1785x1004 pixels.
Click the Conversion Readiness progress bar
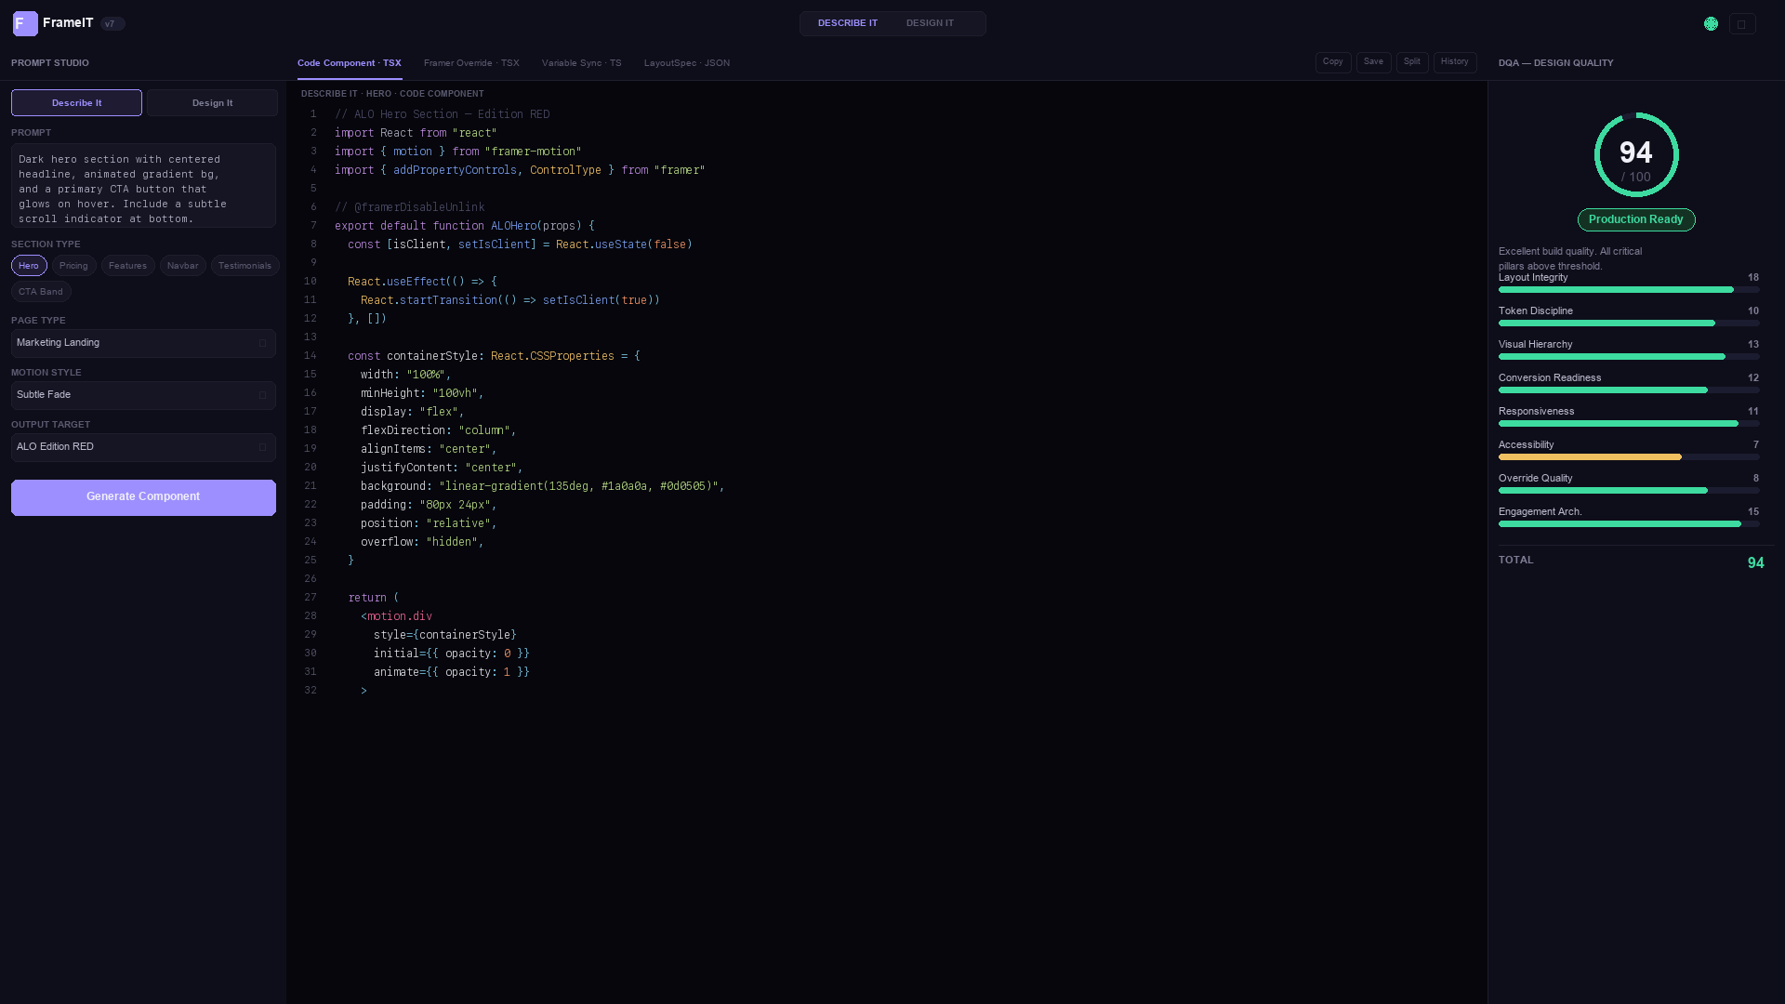point(1629,390)
